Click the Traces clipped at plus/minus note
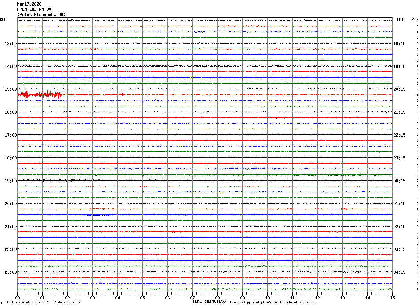 [x=272, y=302]
